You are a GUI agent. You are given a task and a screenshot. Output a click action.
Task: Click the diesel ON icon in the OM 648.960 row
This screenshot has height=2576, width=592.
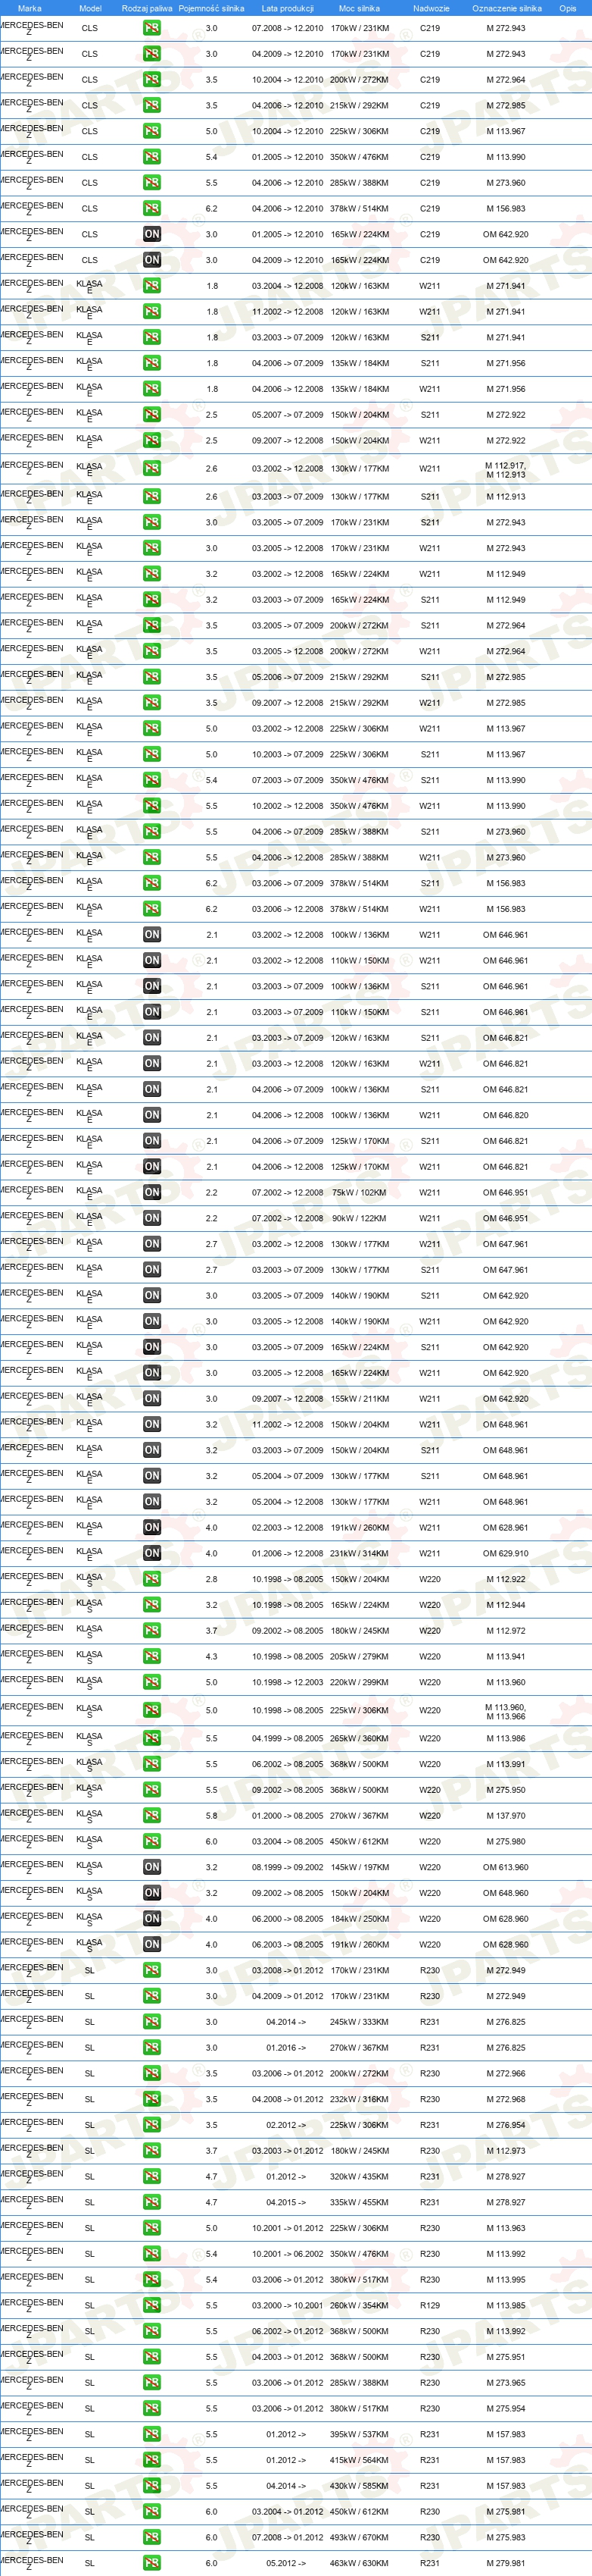(x=151, y=1893)
